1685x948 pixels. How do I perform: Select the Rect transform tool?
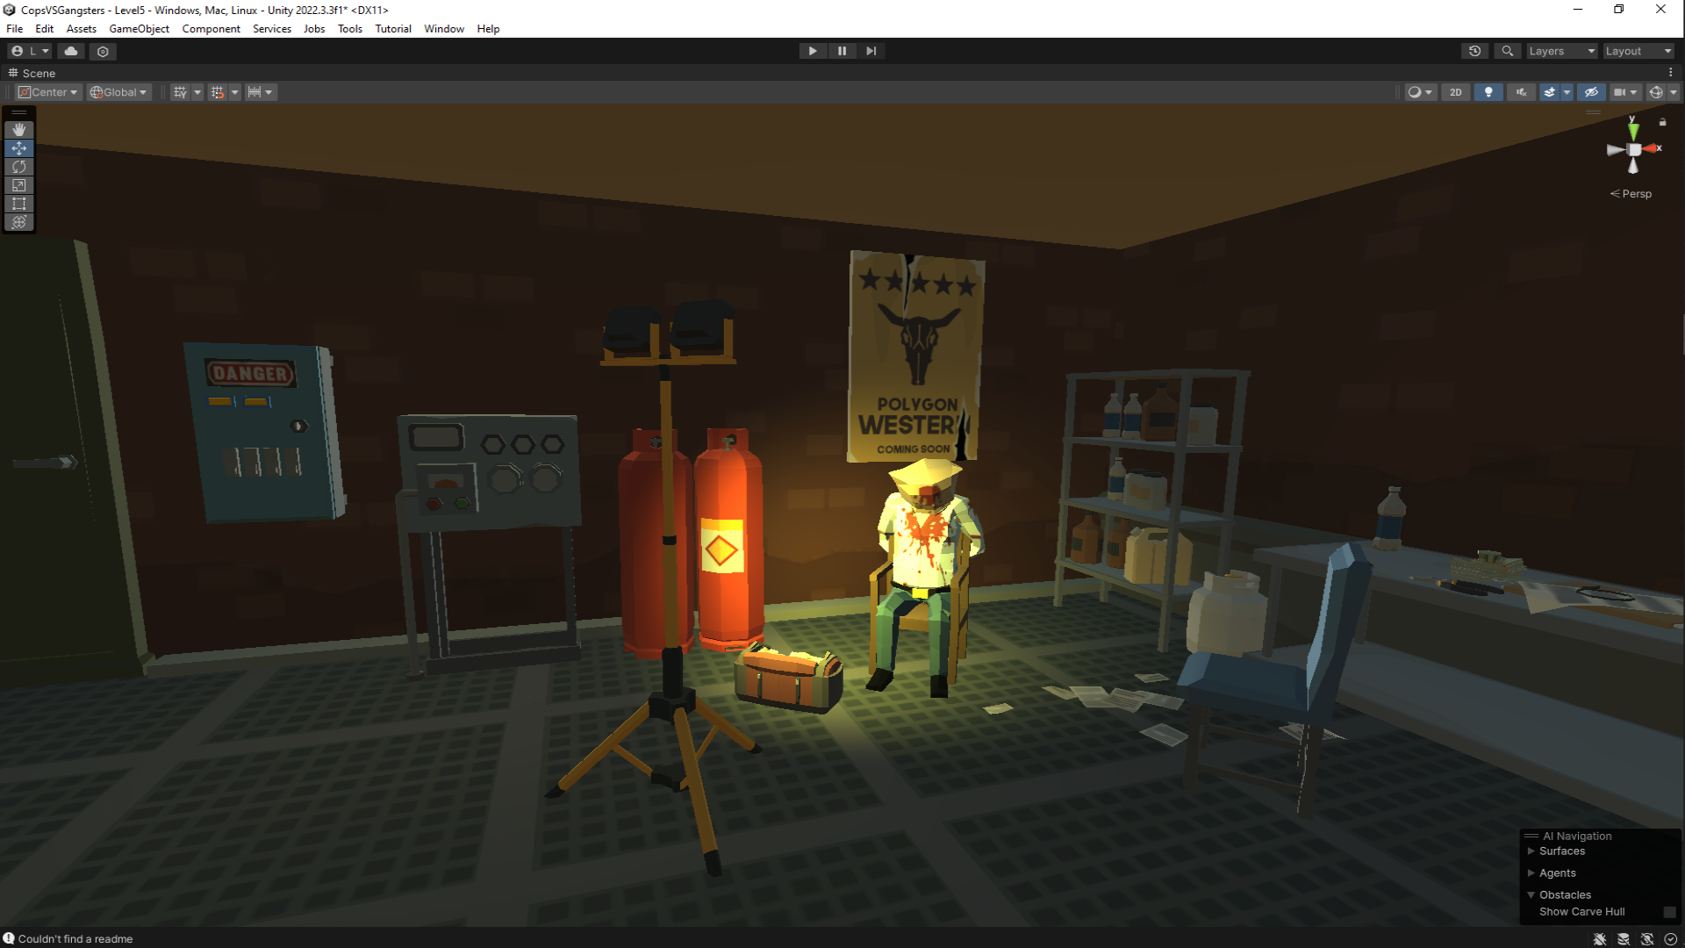click(19, 204)
